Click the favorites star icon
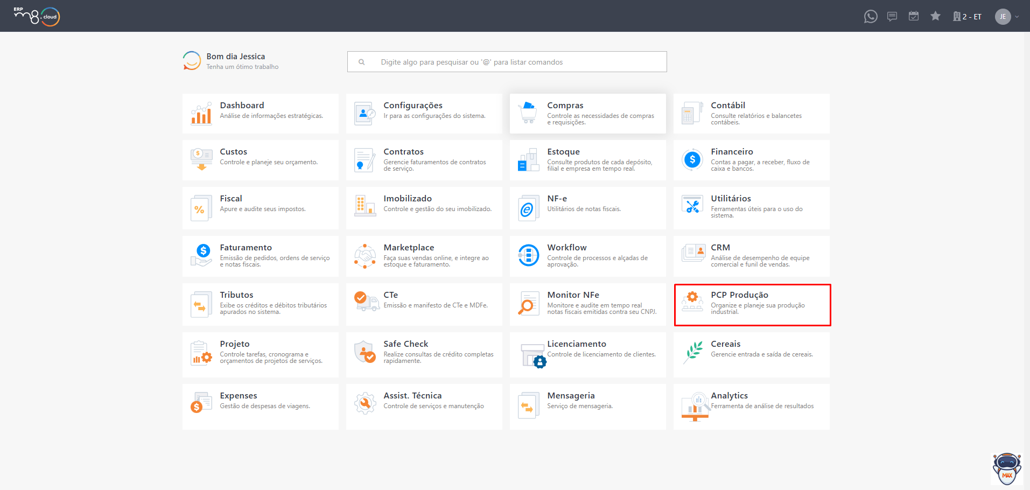1030x490 pixels. (935, 16)
